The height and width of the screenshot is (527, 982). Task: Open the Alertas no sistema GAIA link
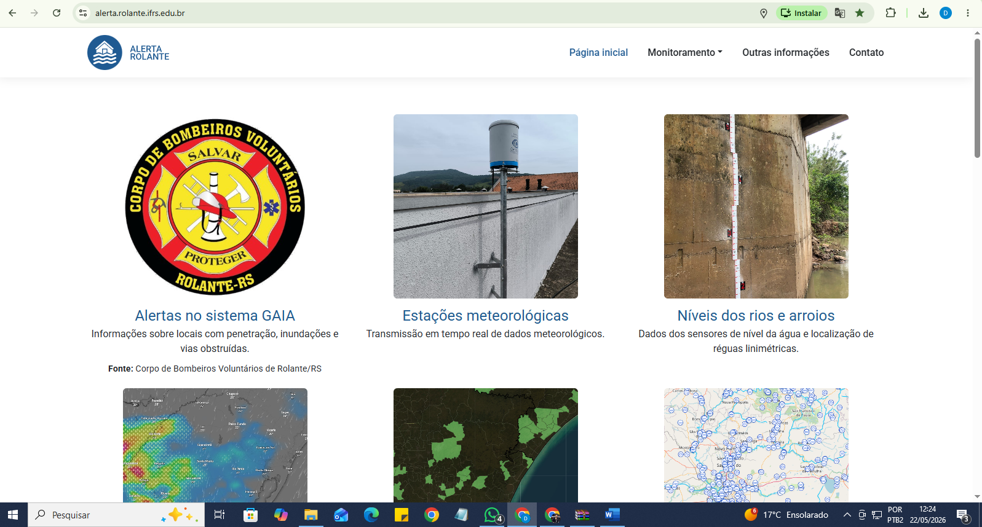point(215,316)
